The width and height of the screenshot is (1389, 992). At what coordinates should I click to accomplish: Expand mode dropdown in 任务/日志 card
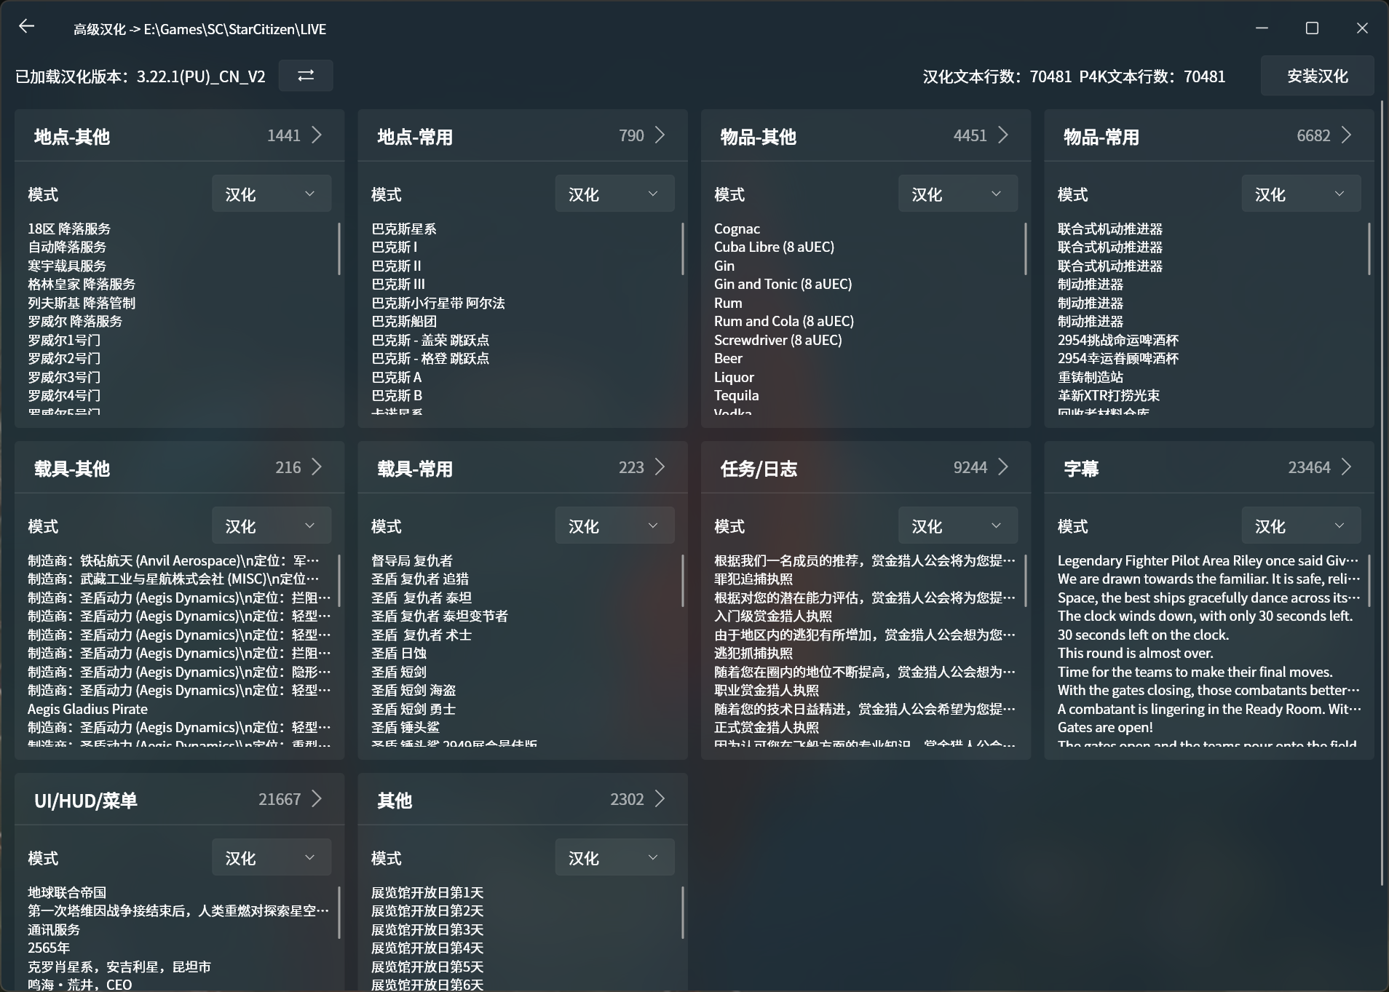point(958,525)
